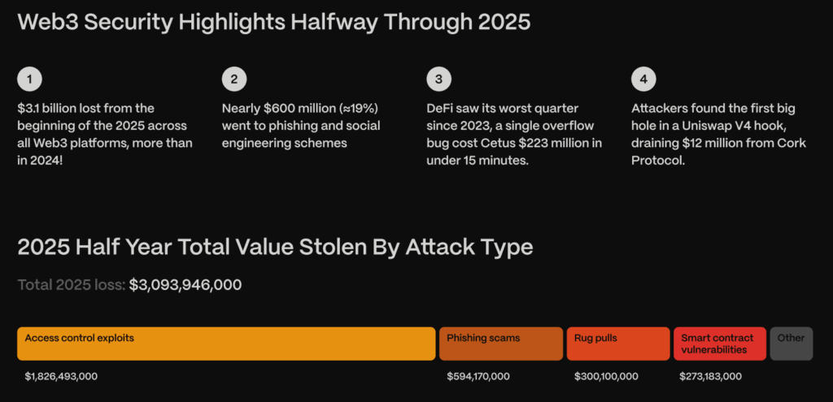The height and width of the screenshot is (402, 833).
Task: Click the number 4 circle badge
Action: [x=643, y=79]
